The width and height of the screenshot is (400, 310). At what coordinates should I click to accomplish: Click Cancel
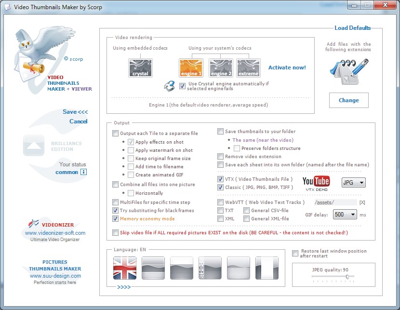coord(79,121)
